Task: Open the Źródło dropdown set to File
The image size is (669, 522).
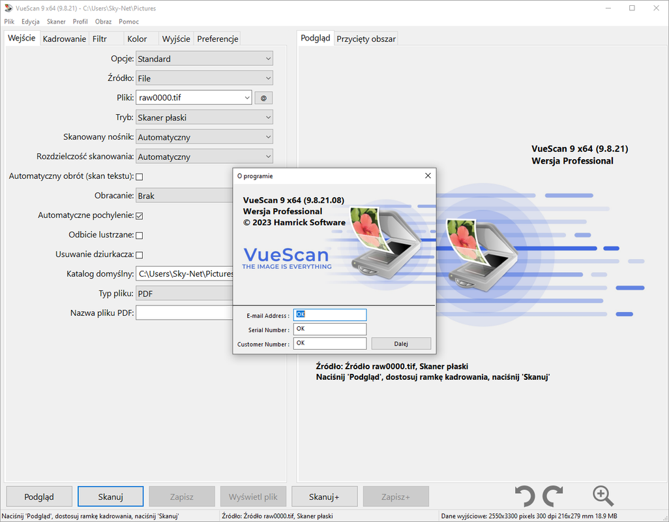Action: click(x=204, y=78)
